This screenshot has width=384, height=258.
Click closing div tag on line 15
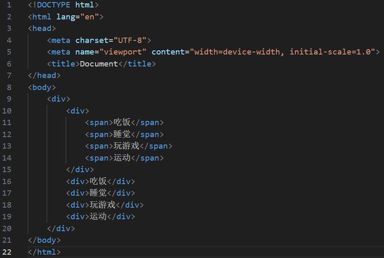[x=80, y=170]
